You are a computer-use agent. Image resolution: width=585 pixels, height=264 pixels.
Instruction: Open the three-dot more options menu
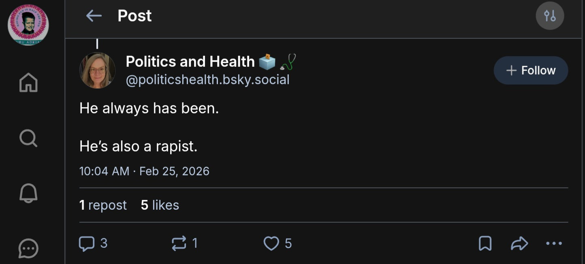coord(554,243)
